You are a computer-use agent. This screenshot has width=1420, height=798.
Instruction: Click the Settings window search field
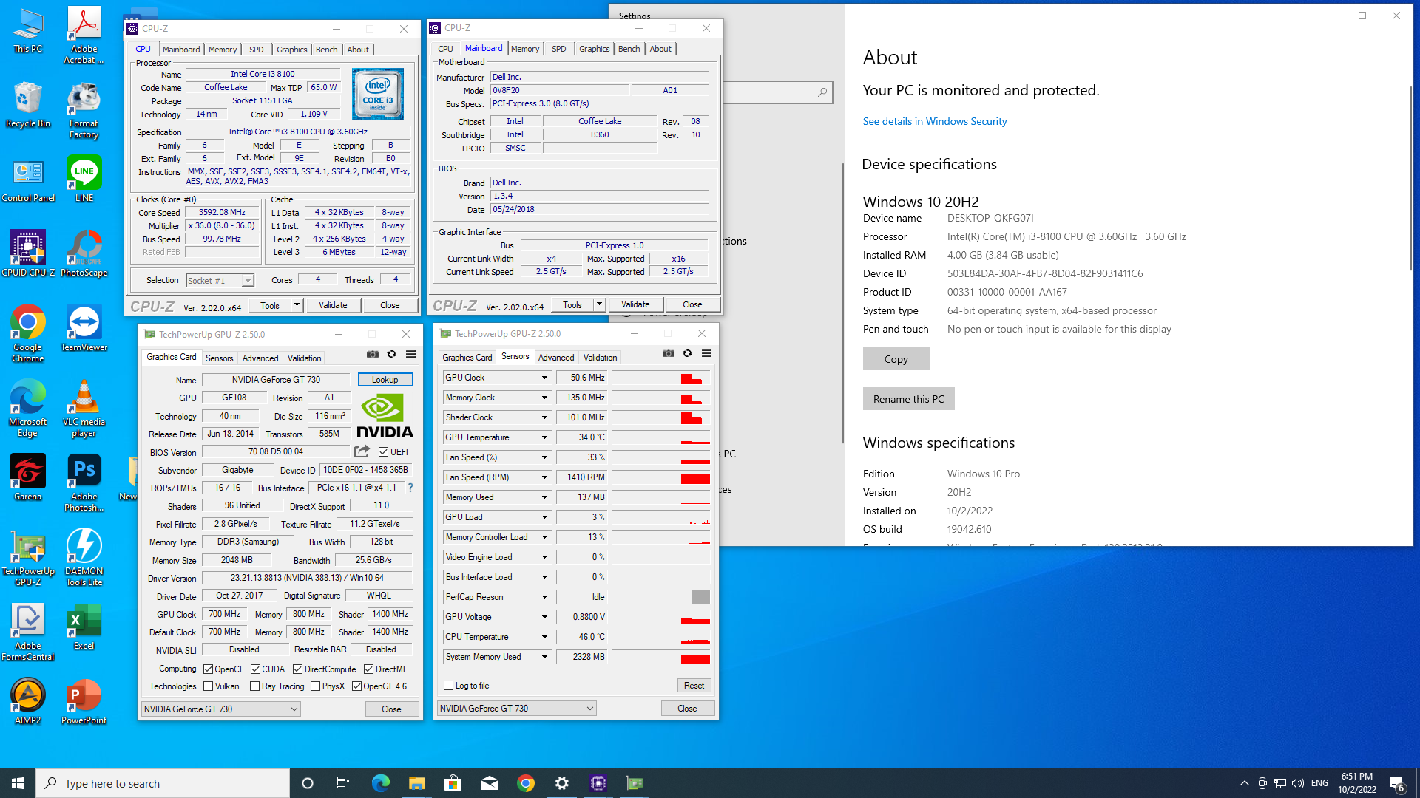(x=777, y=92)
